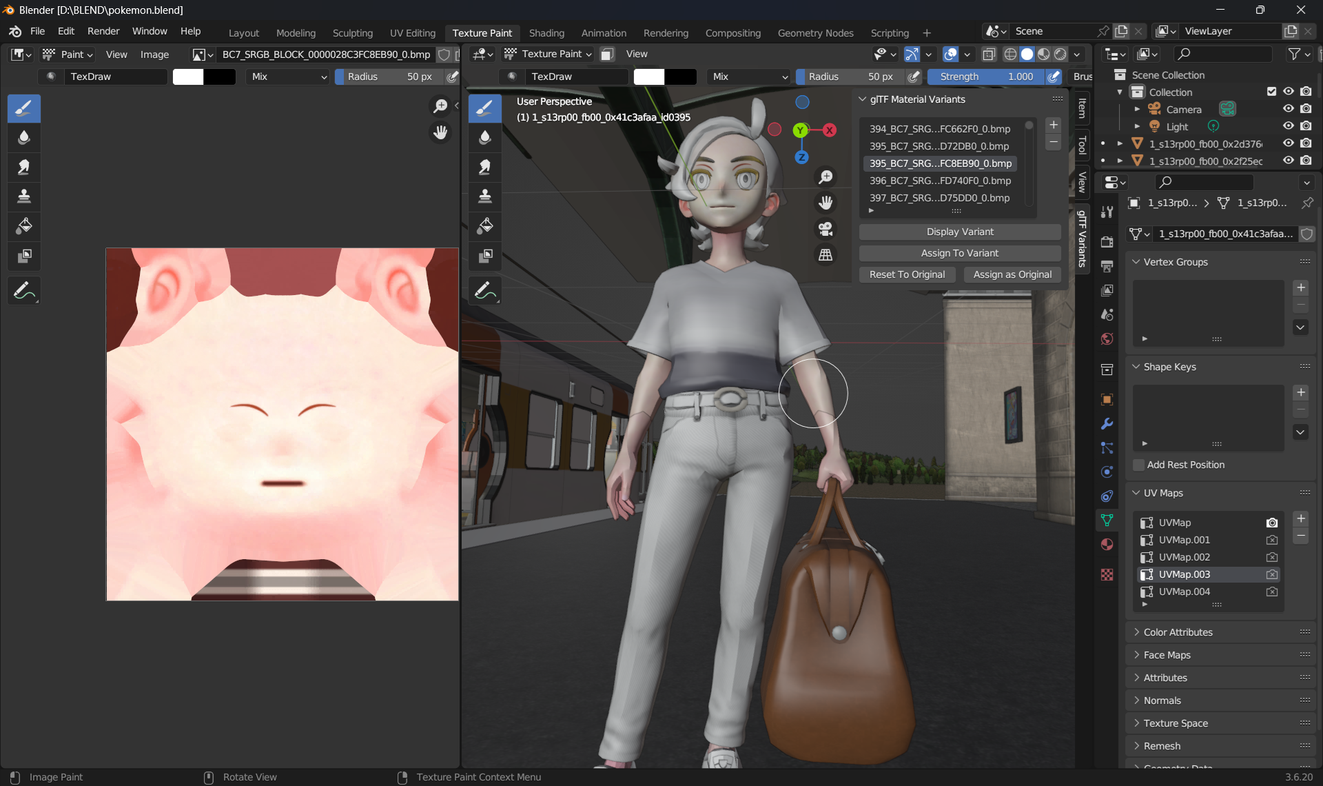The image size is (1323, 786).
Task: Switch to the UV Editing workspace tab
Action: tap(413, 33)
